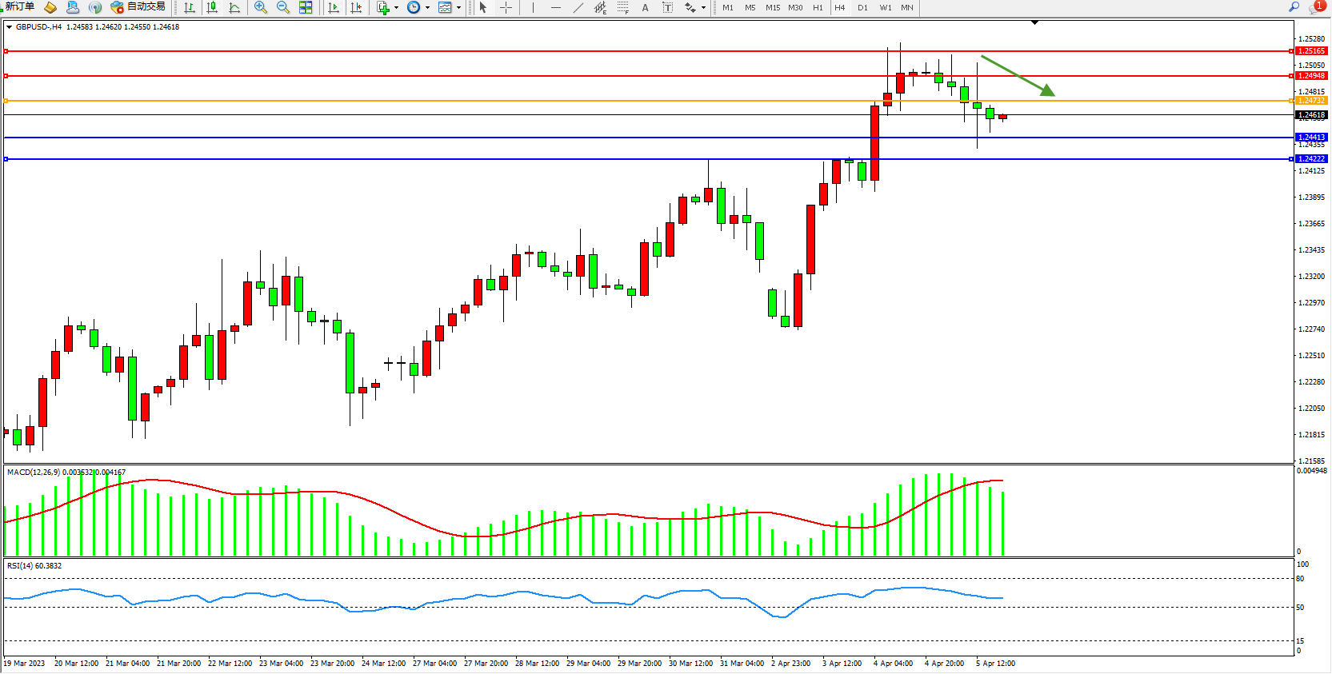1332x674 pixels.
Task: Open the search magnifier in top right
Action: coord(1294,6)
